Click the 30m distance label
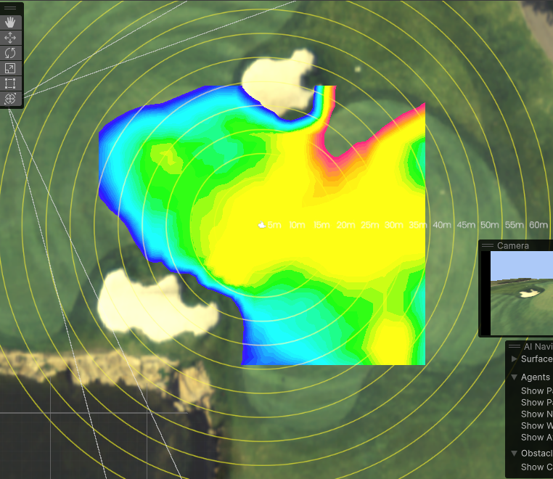 (x=393, y=225)
